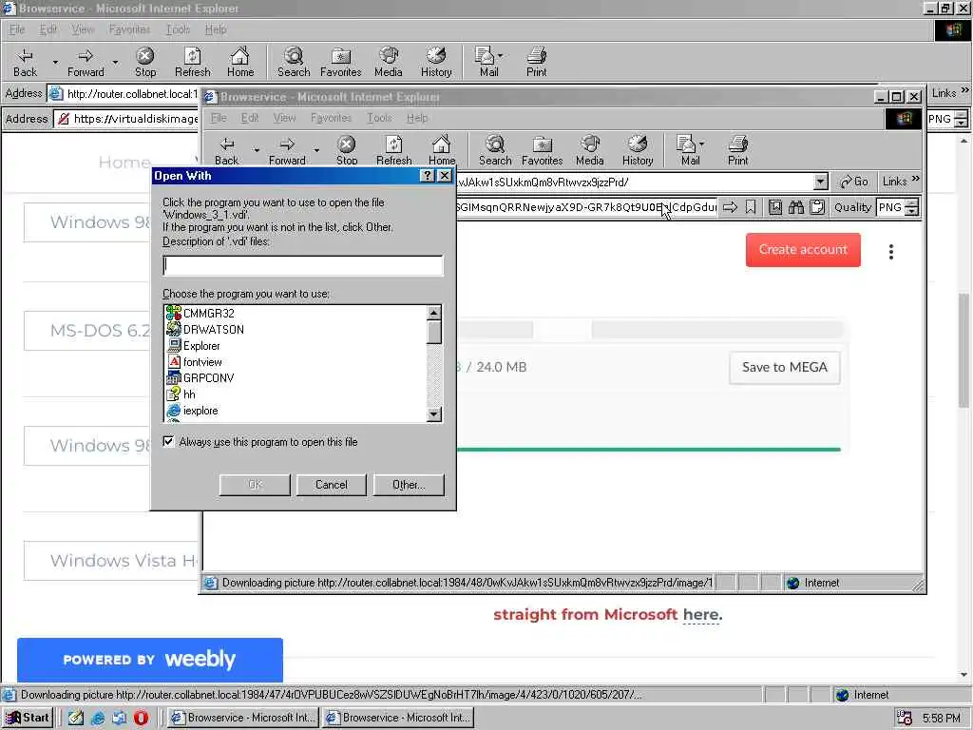Click Search in the back window toolbar
The width and height of the screenshot is (973, 730).
[294, 62]
